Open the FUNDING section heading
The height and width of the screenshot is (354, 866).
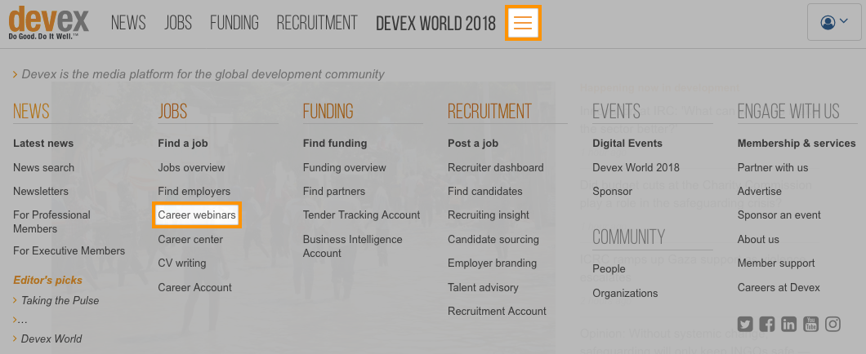click(328, 112)
